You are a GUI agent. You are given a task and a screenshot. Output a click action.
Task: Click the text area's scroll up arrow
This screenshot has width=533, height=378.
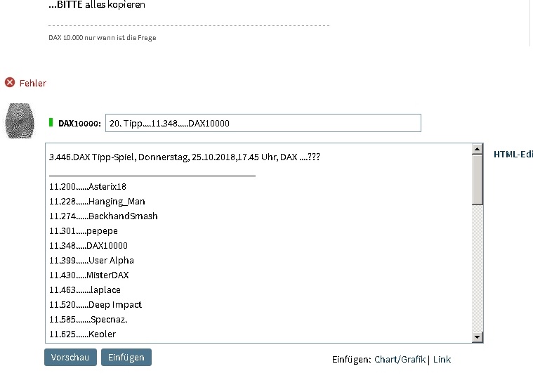[478, 150]
